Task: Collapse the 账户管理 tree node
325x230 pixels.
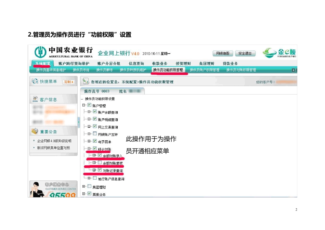Action: (84, 105)
